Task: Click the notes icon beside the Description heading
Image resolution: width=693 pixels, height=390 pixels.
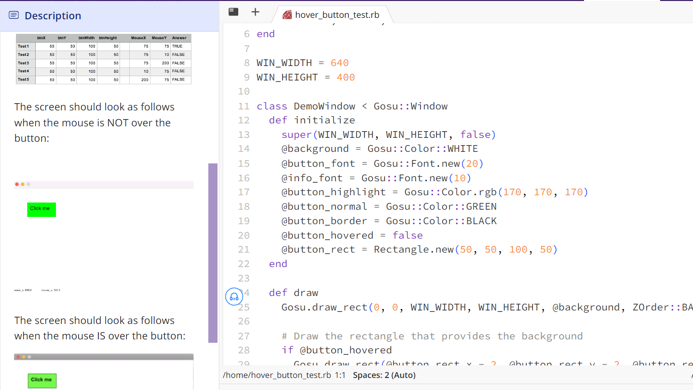Action: tap(13, 15)
